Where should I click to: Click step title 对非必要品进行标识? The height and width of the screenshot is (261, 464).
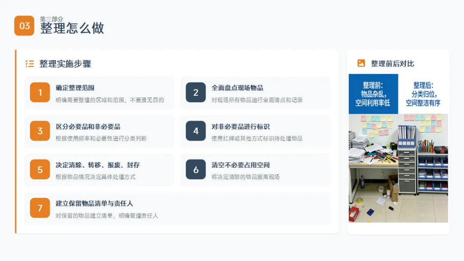[241, 127]
